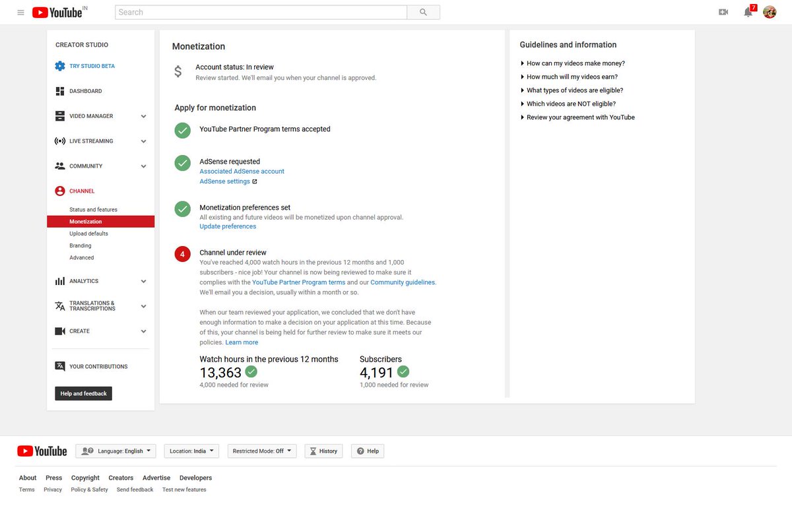Open the YouTube Partner Program terms link
The width and height of the screenshot is (792, 508).
(298, 282)
